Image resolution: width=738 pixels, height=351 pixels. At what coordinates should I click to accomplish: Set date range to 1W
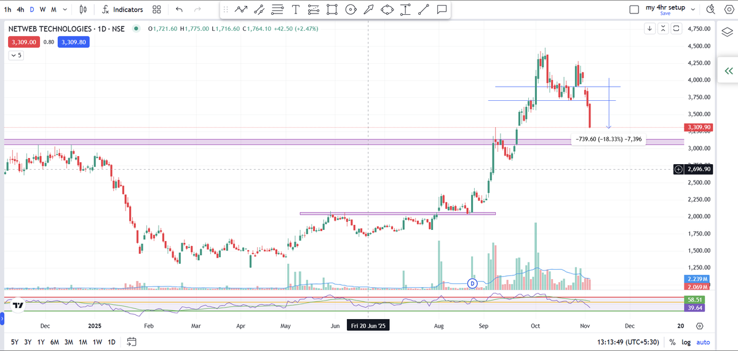point(97,342)
